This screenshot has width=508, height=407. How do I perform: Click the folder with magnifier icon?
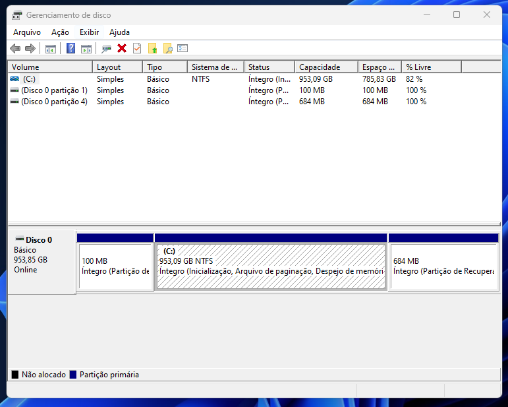click(168, 48)
